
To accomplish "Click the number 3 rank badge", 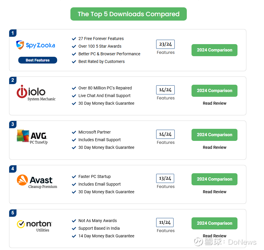I will pos(13,124).
